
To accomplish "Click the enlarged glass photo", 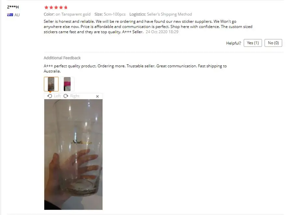I will coord(73,155).
